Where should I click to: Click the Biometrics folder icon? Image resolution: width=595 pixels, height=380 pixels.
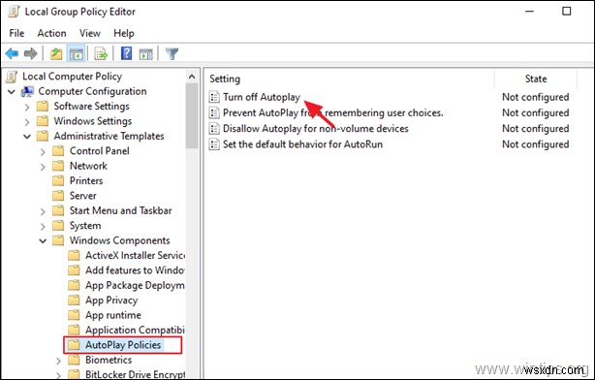(x=74, y=360)
